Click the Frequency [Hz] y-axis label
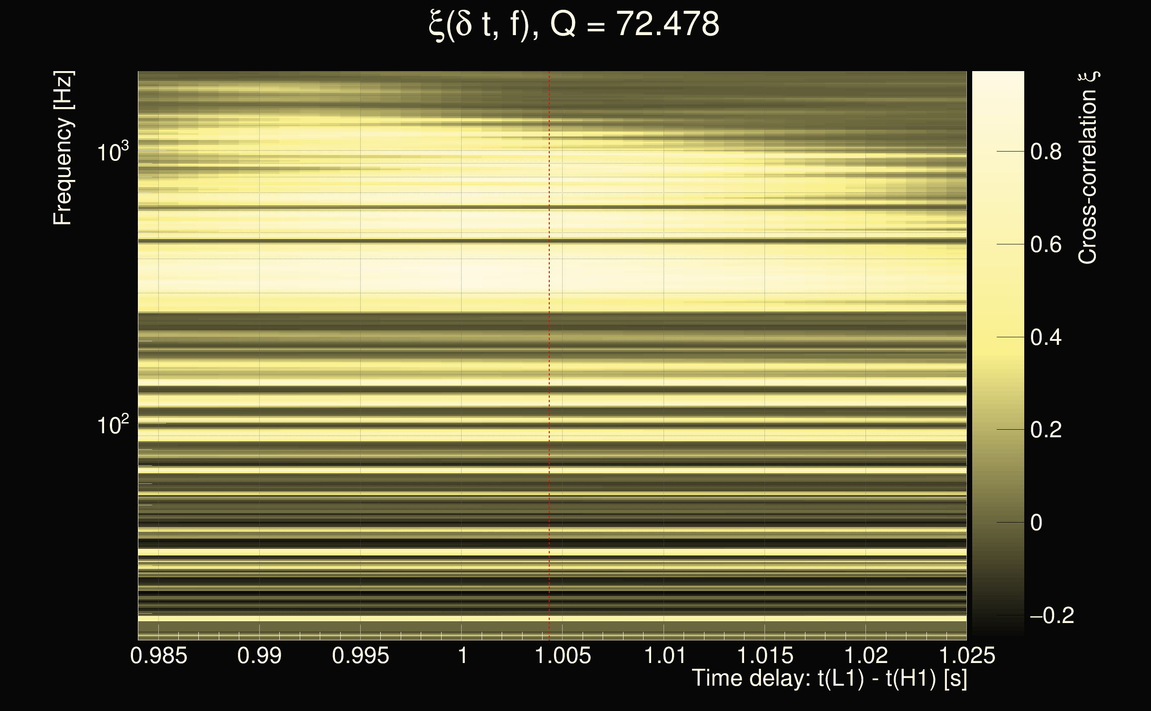This screenshot has height=711, width=1151. (x=63, y=148)
